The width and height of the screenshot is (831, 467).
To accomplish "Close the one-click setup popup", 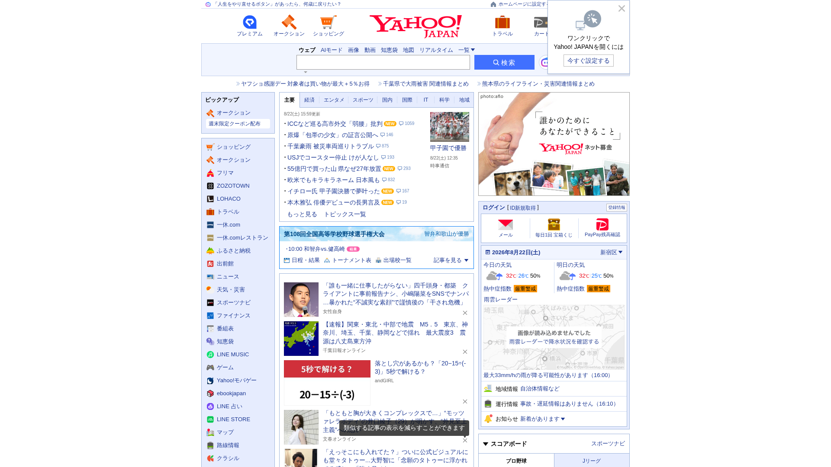I will click(x=622, y=9).
